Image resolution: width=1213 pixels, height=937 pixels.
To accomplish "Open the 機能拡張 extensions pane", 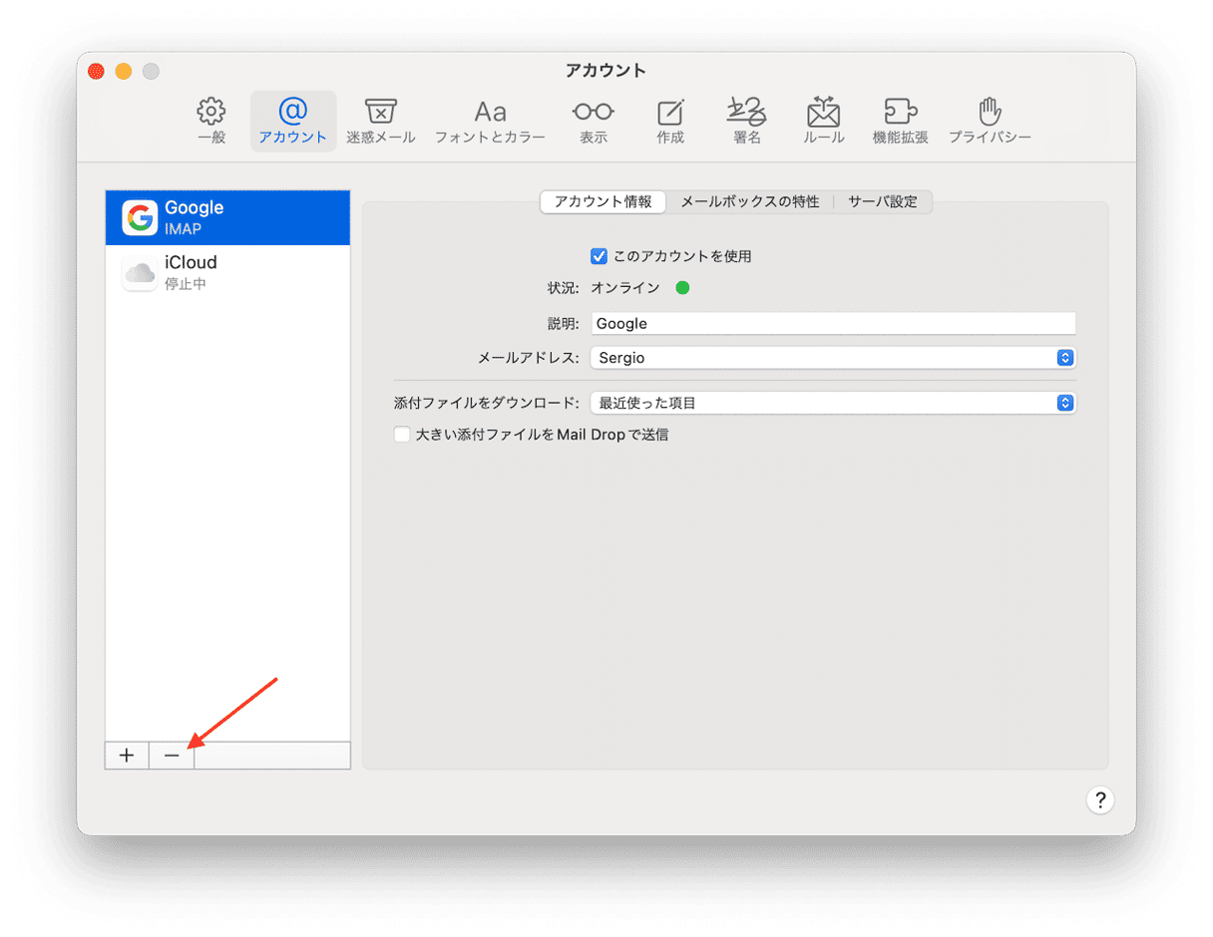I will coord(901,121).
